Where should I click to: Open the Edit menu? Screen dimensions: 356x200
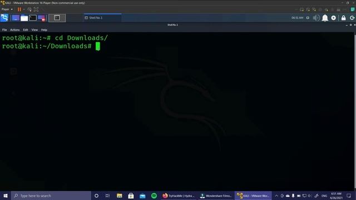26,30
